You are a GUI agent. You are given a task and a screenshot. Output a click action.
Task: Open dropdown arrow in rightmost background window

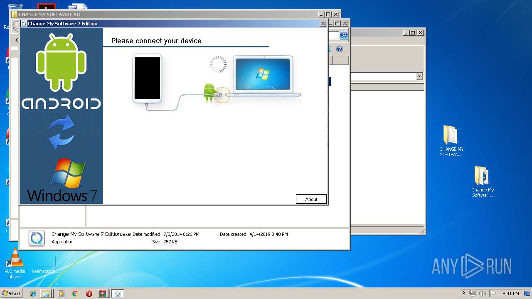[x=419, y=76]
